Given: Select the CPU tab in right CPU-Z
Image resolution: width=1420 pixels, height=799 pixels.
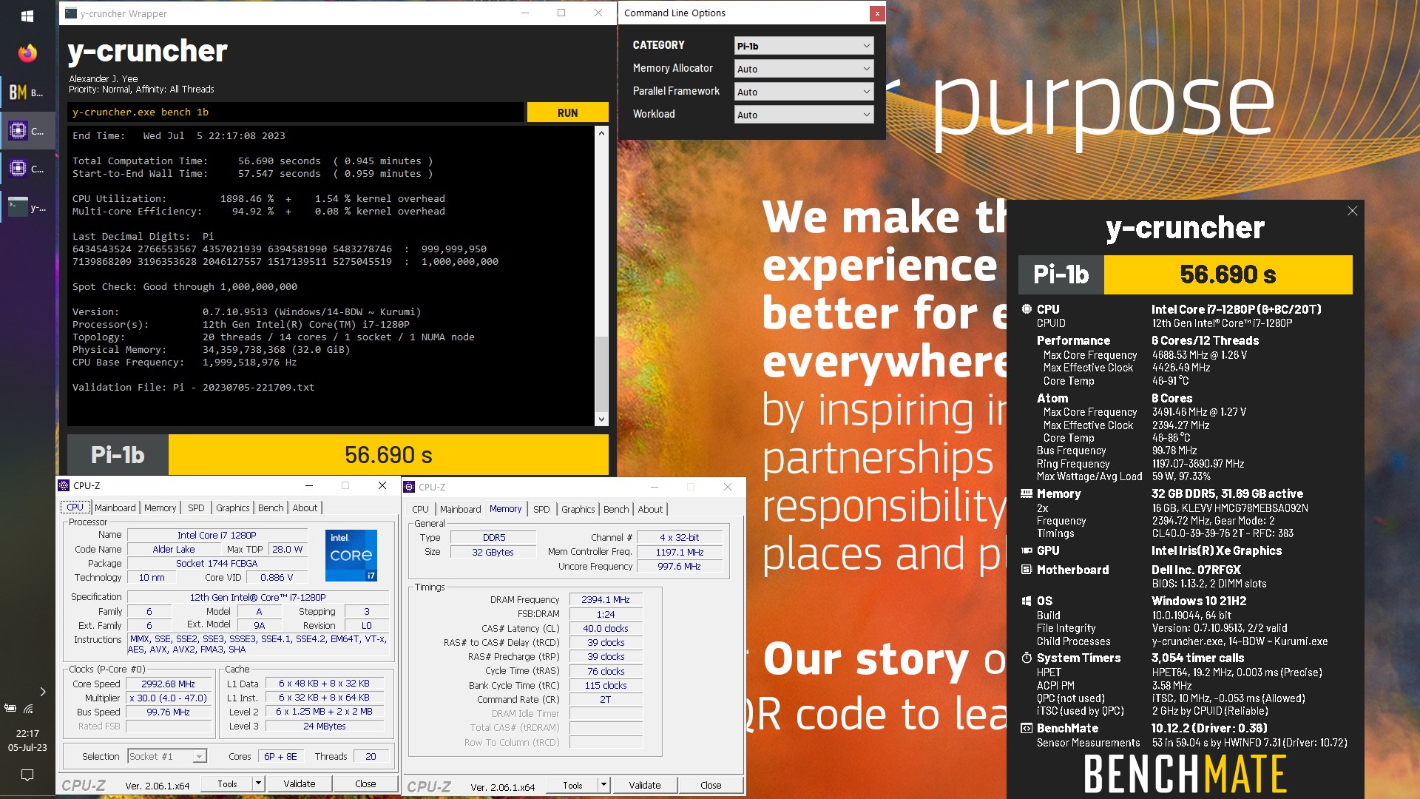Looking at the screenshot, I should coord(420,509).
